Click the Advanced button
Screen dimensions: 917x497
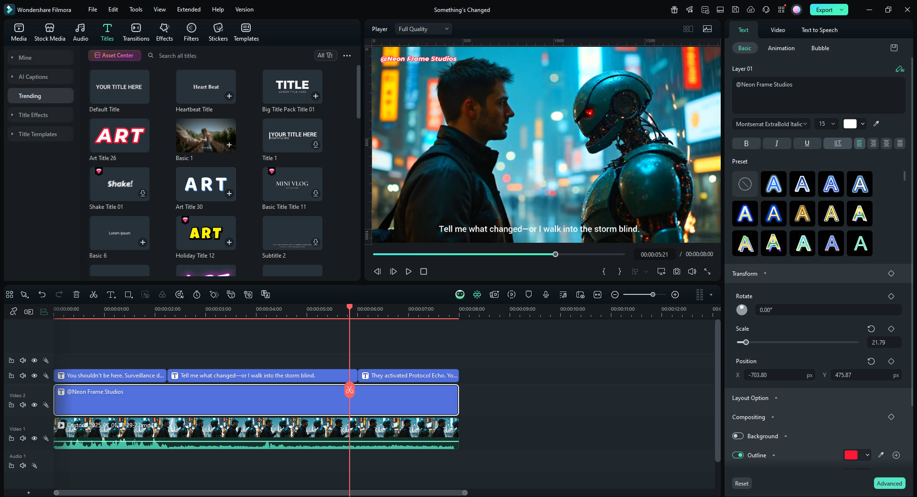click(889, 483)
